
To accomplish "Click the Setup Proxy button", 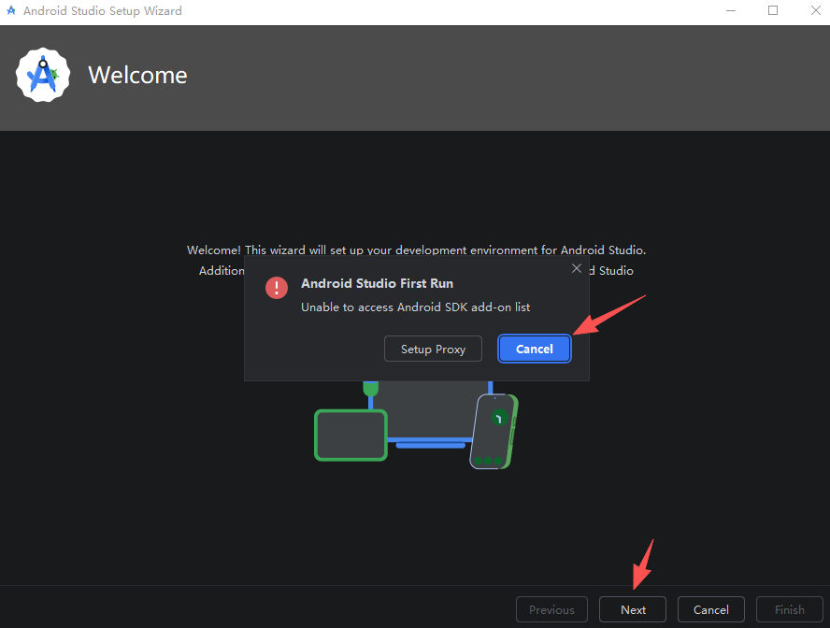I will 433,349.
